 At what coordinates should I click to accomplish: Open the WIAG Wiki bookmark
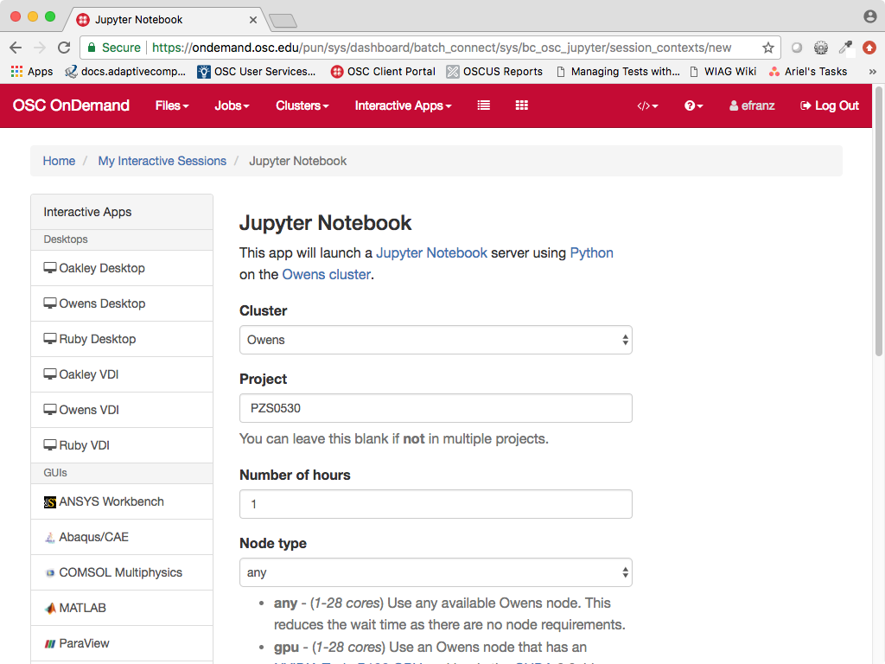coord(723,72)
